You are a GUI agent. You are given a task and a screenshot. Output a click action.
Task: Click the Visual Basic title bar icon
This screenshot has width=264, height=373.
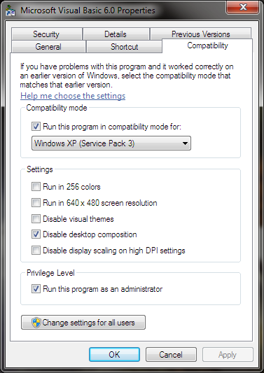[11, 10]
